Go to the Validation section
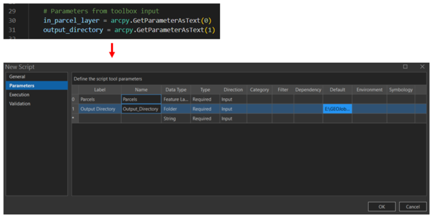433x219 pixels. [37, 104]
